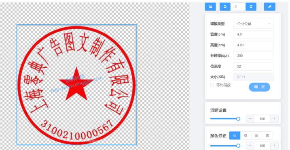
Task: Click the 宽度(cm) input field
Action: (253, 34)
